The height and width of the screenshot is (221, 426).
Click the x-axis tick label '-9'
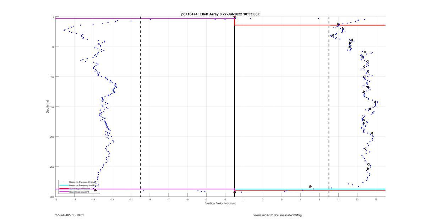(149, 199)
